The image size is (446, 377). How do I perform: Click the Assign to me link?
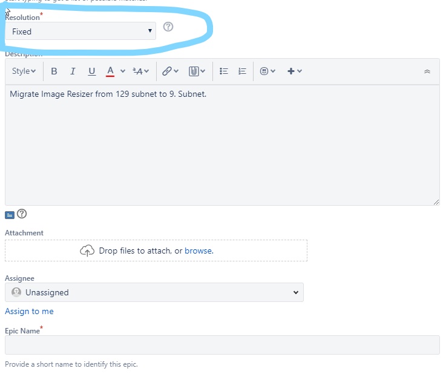click(29, 311)
